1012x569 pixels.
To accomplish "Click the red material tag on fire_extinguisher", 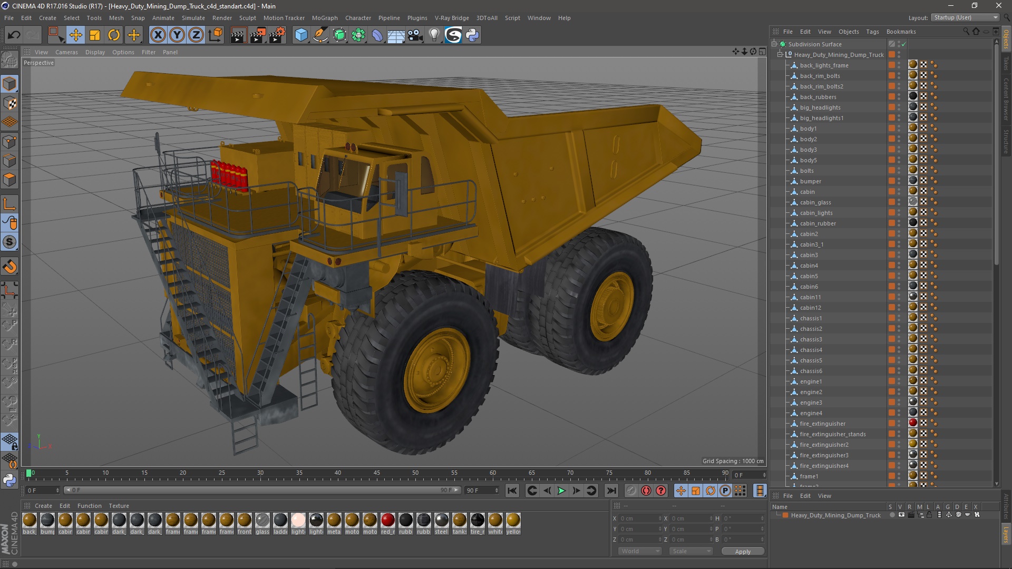I will pyautogui.click(x=913, y=423).
